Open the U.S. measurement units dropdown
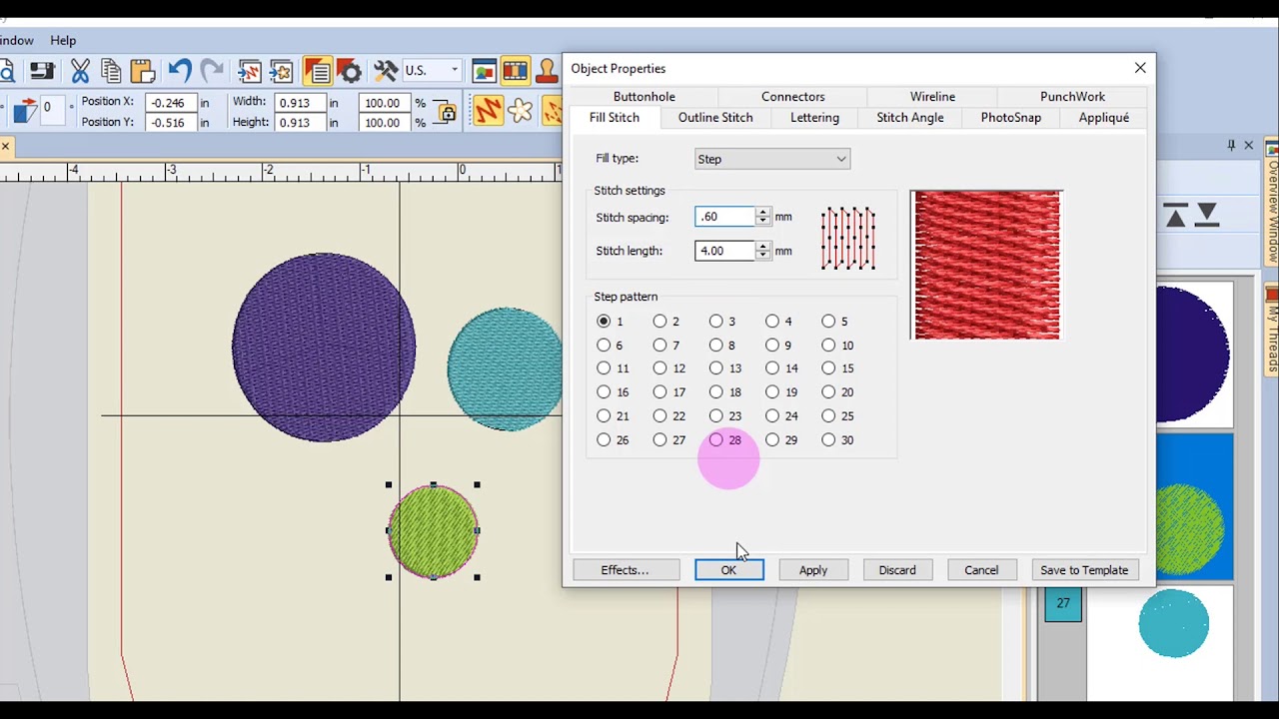This screenshot has height=719, width=1279. (x=432, y=71)
